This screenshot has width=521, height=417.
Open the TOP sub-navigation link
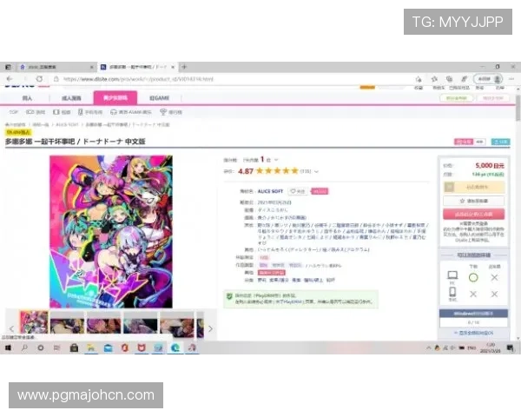click(13, 112)
